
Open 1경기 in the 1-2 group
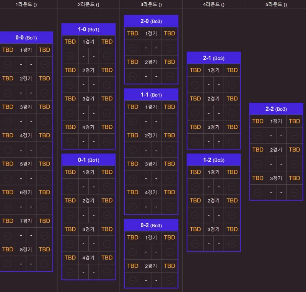213,172
